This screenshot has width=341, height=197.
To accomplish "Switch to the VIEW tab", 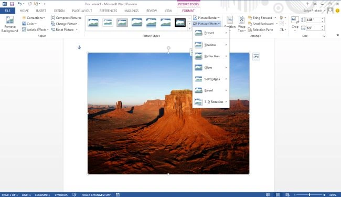I will (168, 11).
